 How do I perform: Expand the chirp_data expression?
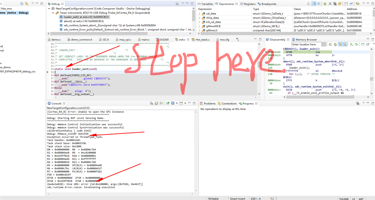[x=200, y=18]
